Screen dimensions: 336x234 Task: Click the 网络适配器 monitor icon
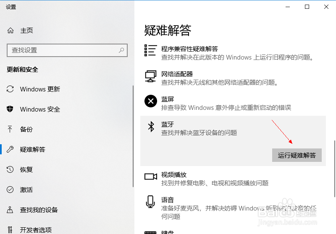click(x=151, y=76)
